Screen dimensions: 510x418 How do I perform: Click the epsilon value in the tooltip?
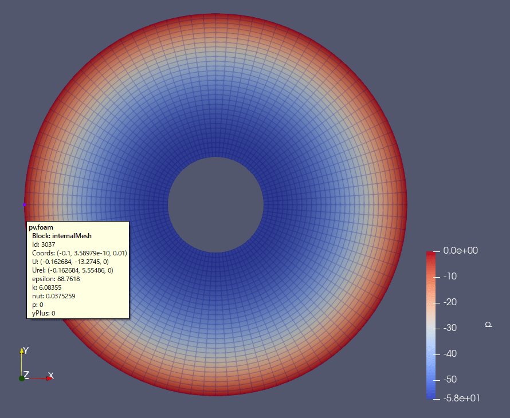69,279
